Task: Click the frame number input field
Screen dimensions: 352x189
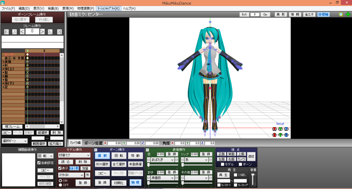Action: point(32,31)
